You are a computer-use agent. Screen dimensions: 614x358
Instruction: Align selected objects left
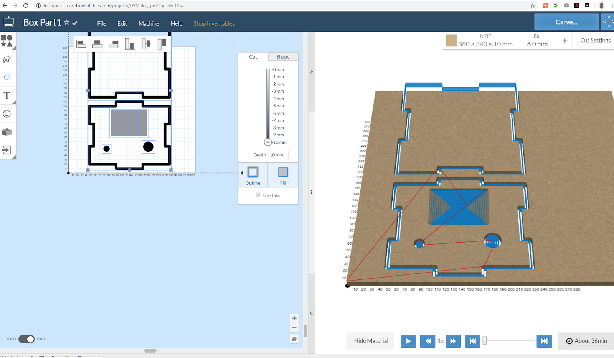pyautogui.click(x=81, y=44)
